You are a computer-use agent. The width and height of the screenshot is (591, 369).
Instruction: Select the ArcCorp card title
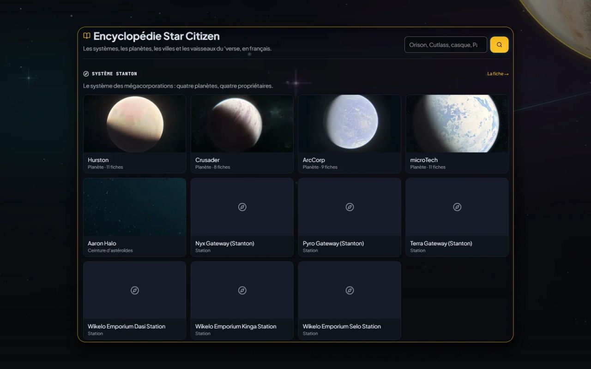[314, 160]
